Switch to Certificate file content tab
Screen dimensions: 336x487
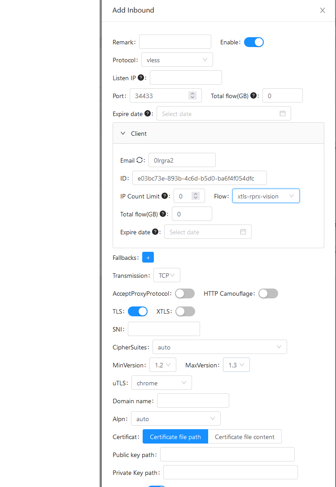(x=244, y=437)
